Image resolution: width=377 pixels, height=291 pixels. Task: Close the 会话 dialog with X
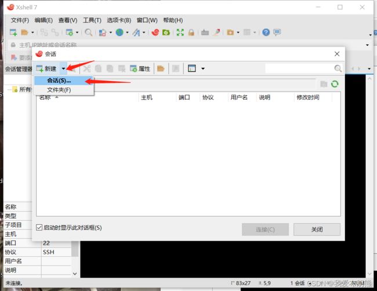coord(337,54)
